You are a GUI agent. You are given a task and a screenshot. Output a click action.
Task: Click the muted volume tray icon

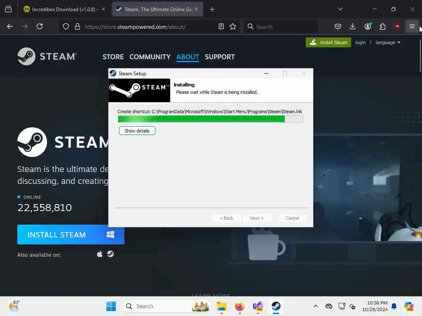[352, 306]
